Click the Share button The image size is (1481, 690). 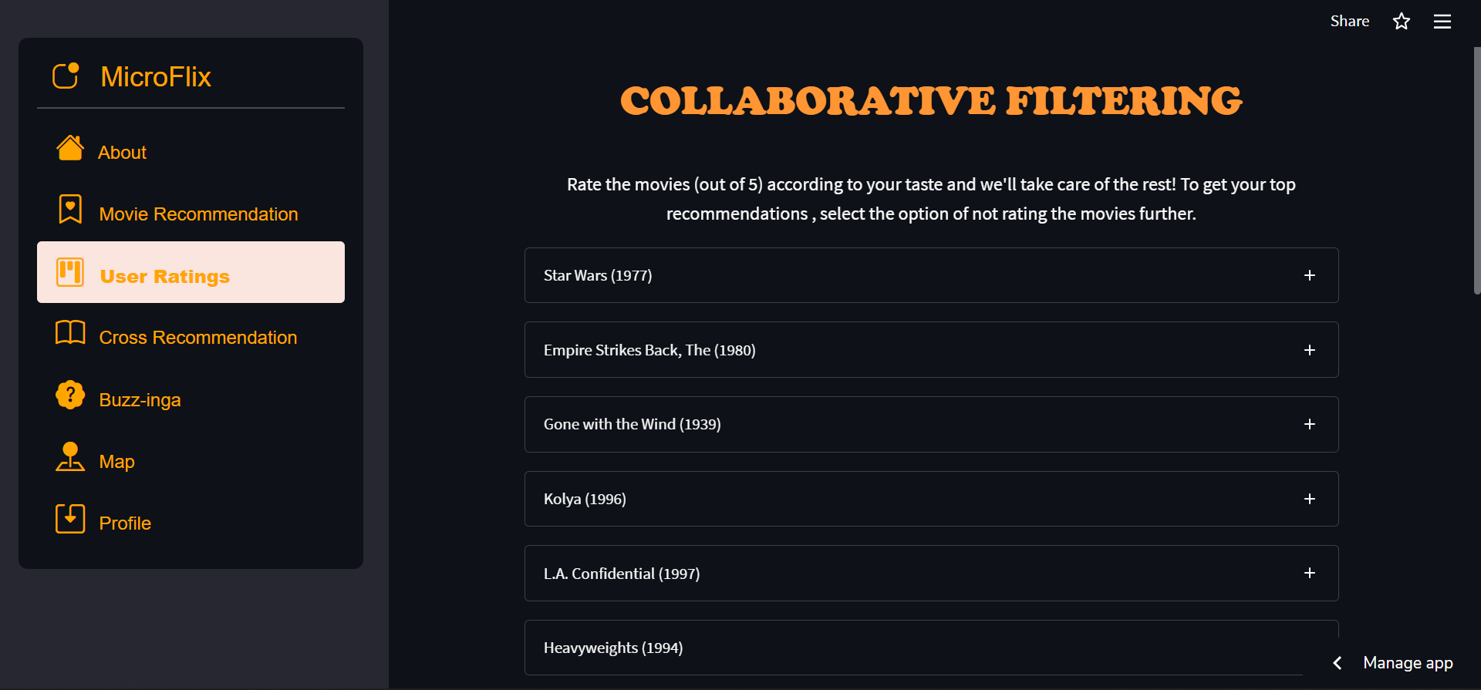coord(1349,21)
